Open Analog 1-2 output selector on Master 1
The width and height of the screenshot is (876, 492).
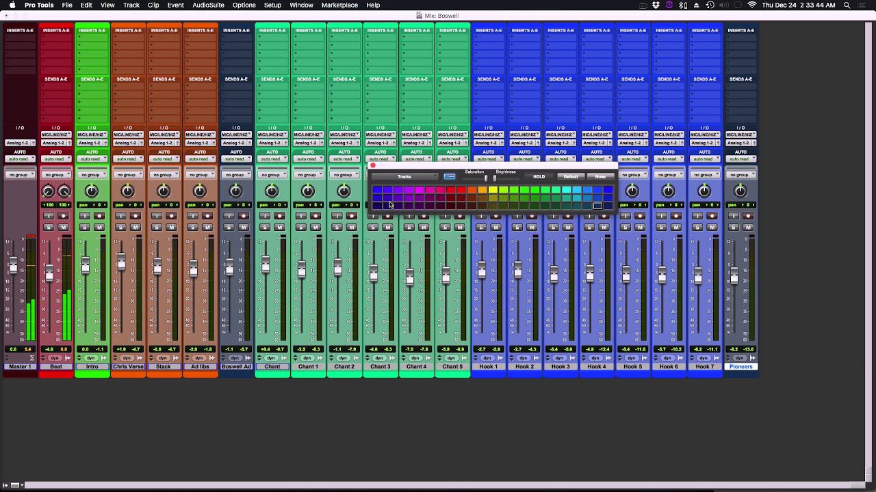[x=20, y=143]
